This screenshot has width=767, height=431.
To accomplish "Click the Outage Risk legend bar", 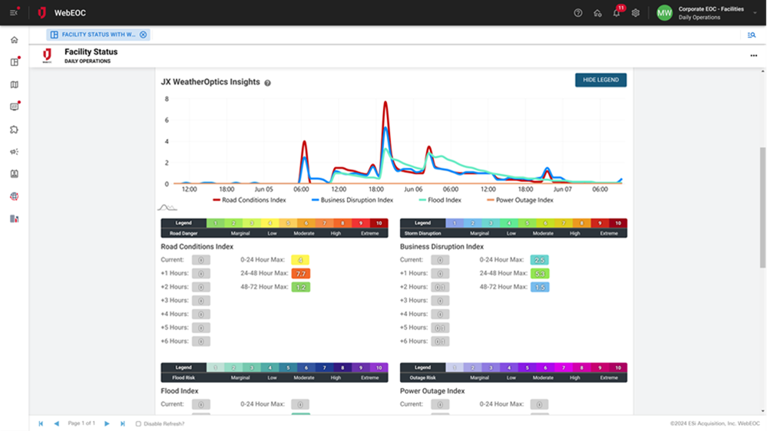I will [514, 373].
